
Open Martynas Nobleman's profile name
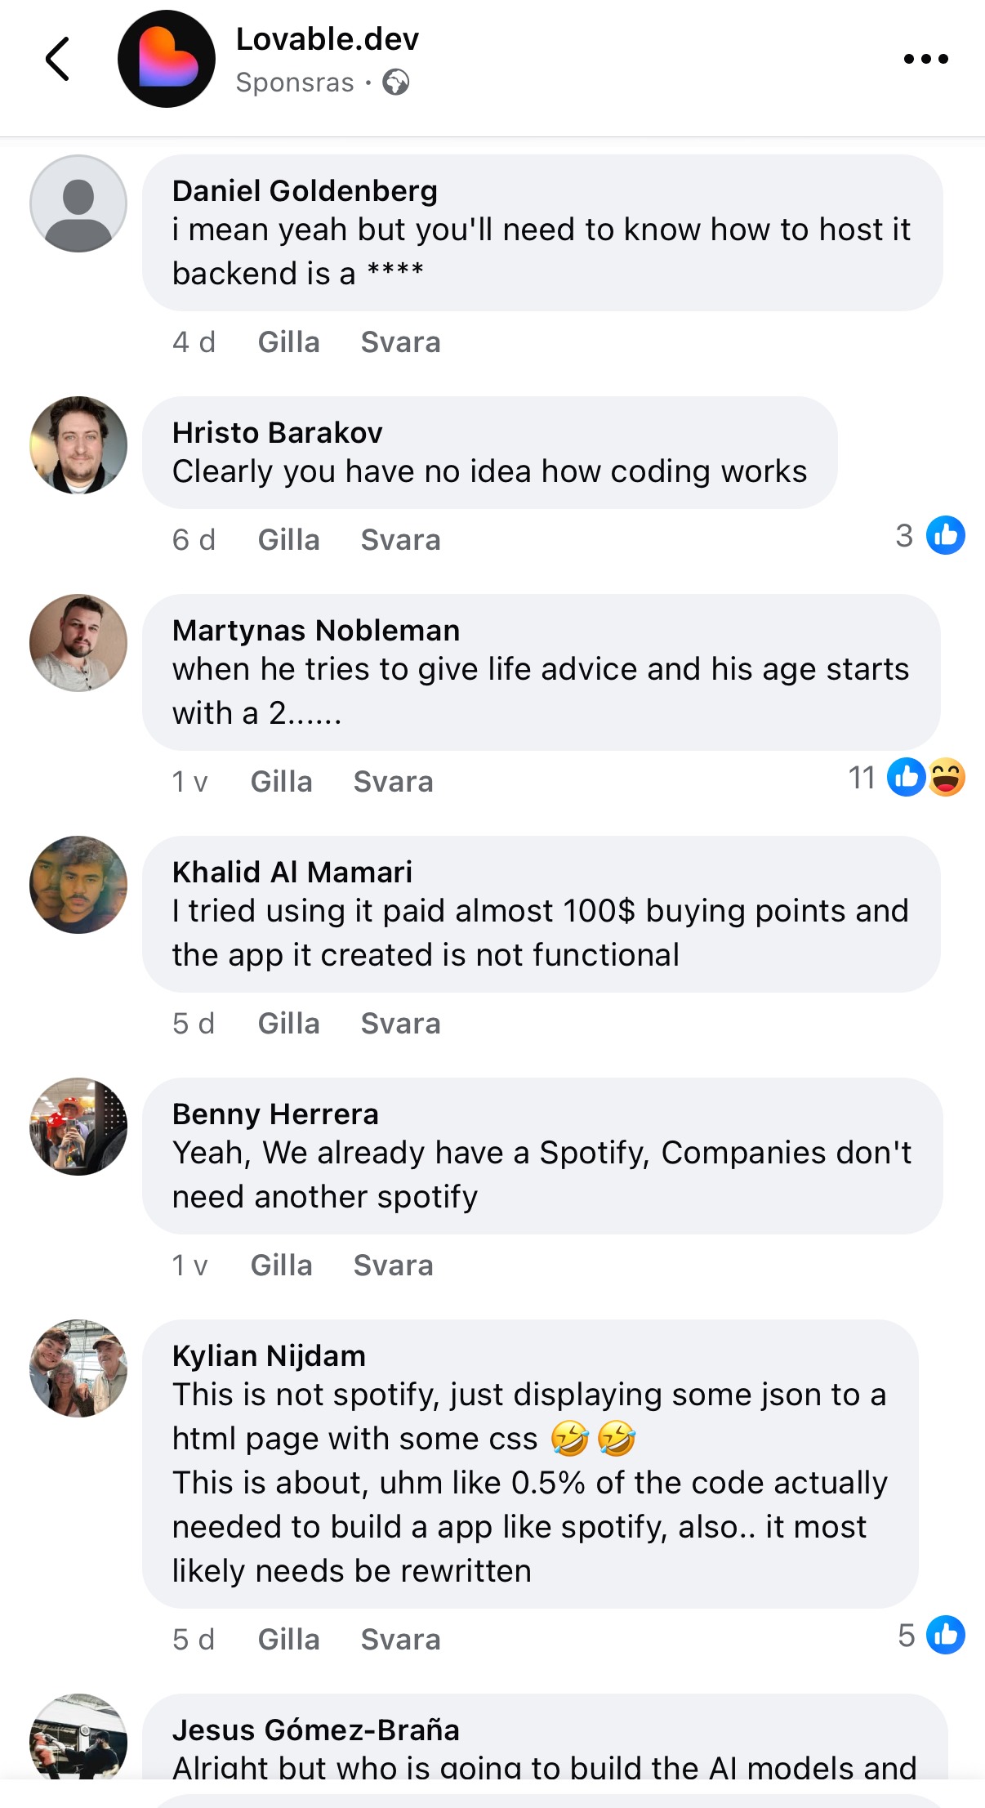[x=316, y=631]
